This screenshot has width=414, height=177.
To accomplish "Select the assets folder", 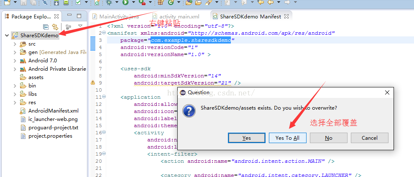I will [x=36, y=77].
